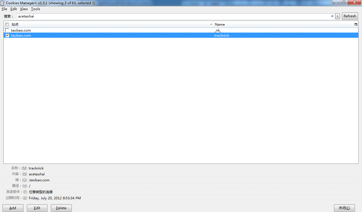Screen dimensions: 362x212
Task: Clear the search text with the X icon
Action: (x=332, y=16)
